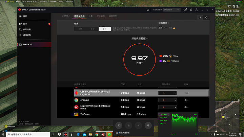Toggle block switch for OmenCommandCenterBackground

186,93
